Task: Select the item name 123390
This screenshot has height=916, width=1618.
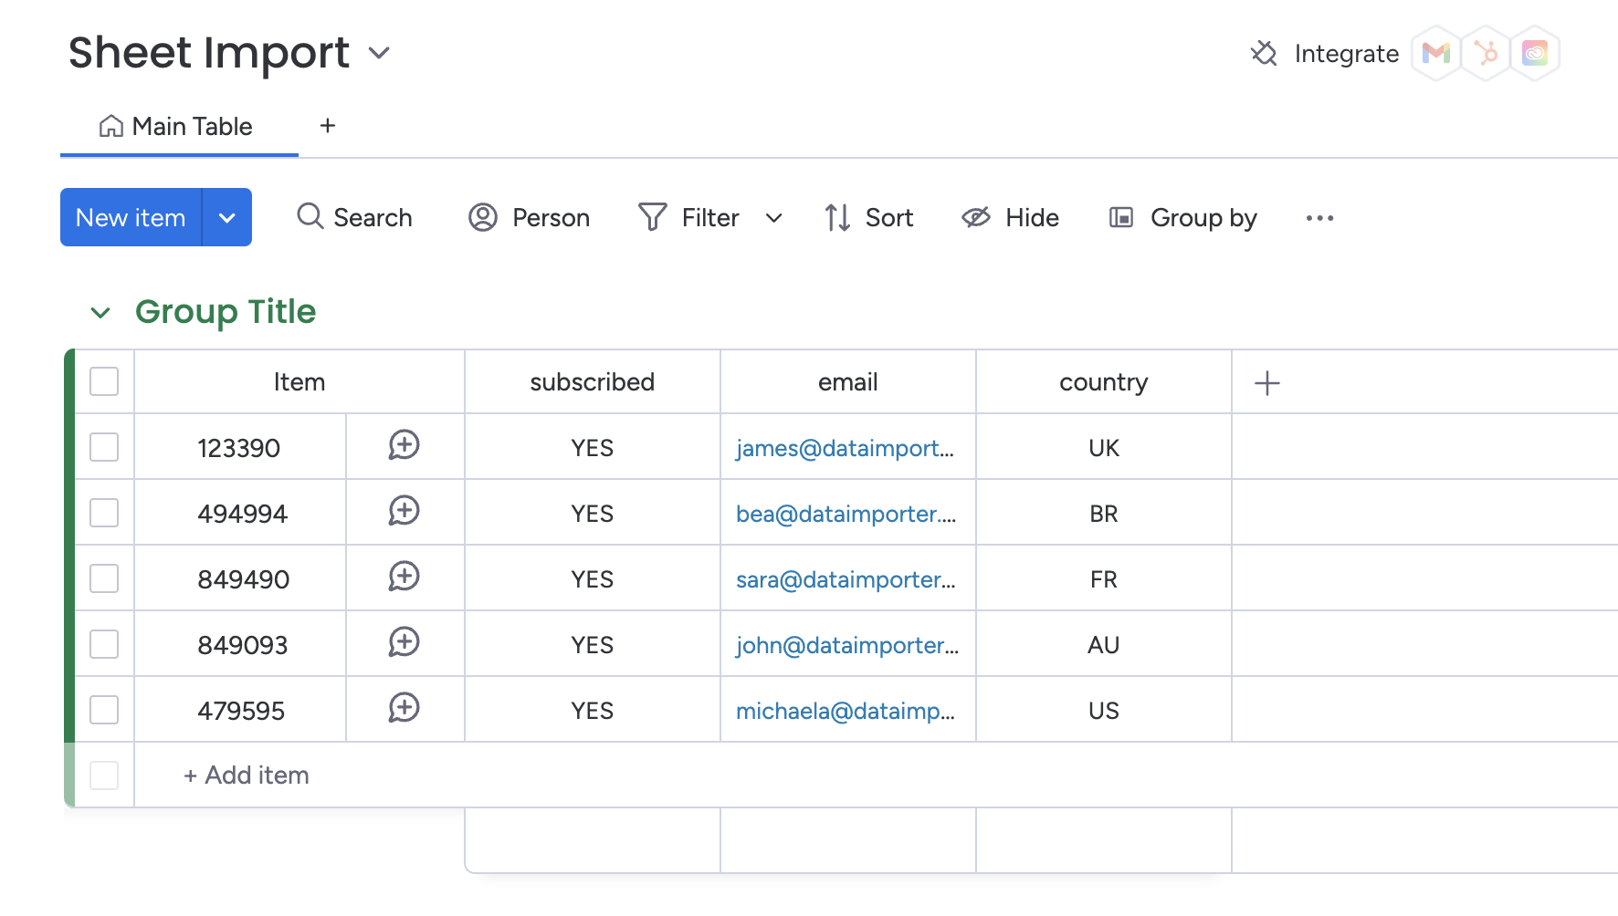Action: pyautogui.click(x=239, y=448)
